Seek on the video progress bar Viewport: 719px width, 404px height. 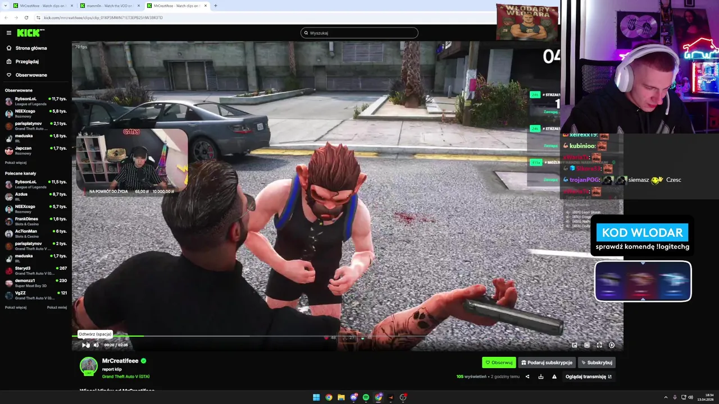click(x=347, y=336)
